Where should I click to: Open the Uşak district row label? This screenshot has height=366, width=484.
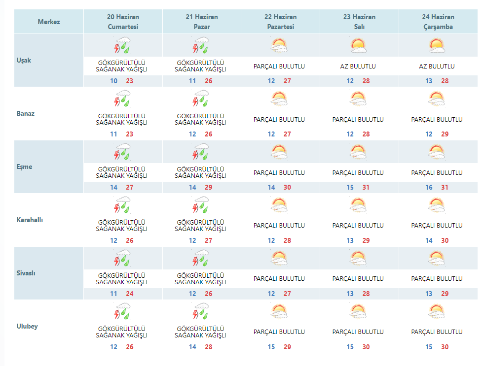(24, 61)
